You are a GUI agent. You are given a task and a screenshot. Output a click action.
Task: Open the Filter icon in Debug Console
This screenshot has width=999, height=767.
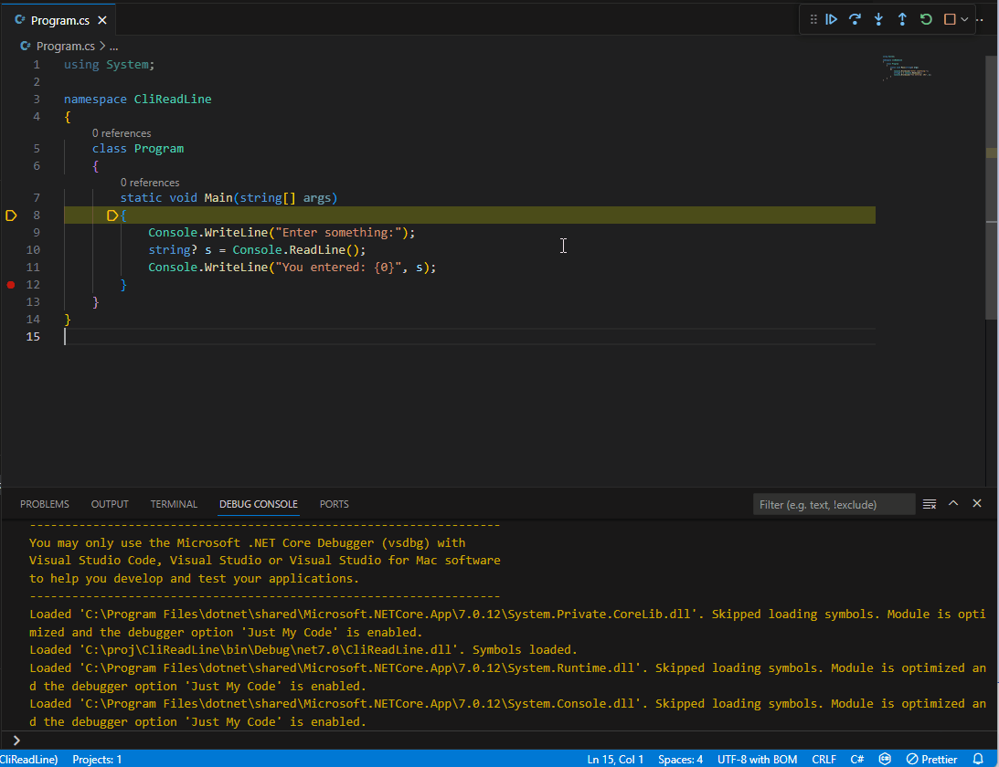tap(930, 503)
